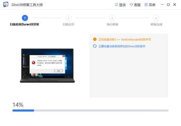
Task: Select the DirectX version check line
Action: pos(122,46)
